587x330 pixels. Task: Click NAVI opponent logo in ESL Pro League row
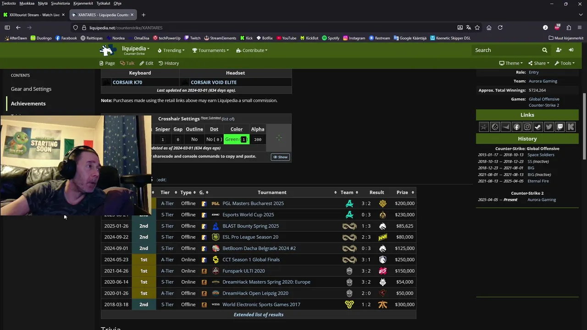click(x=382, y=237)
